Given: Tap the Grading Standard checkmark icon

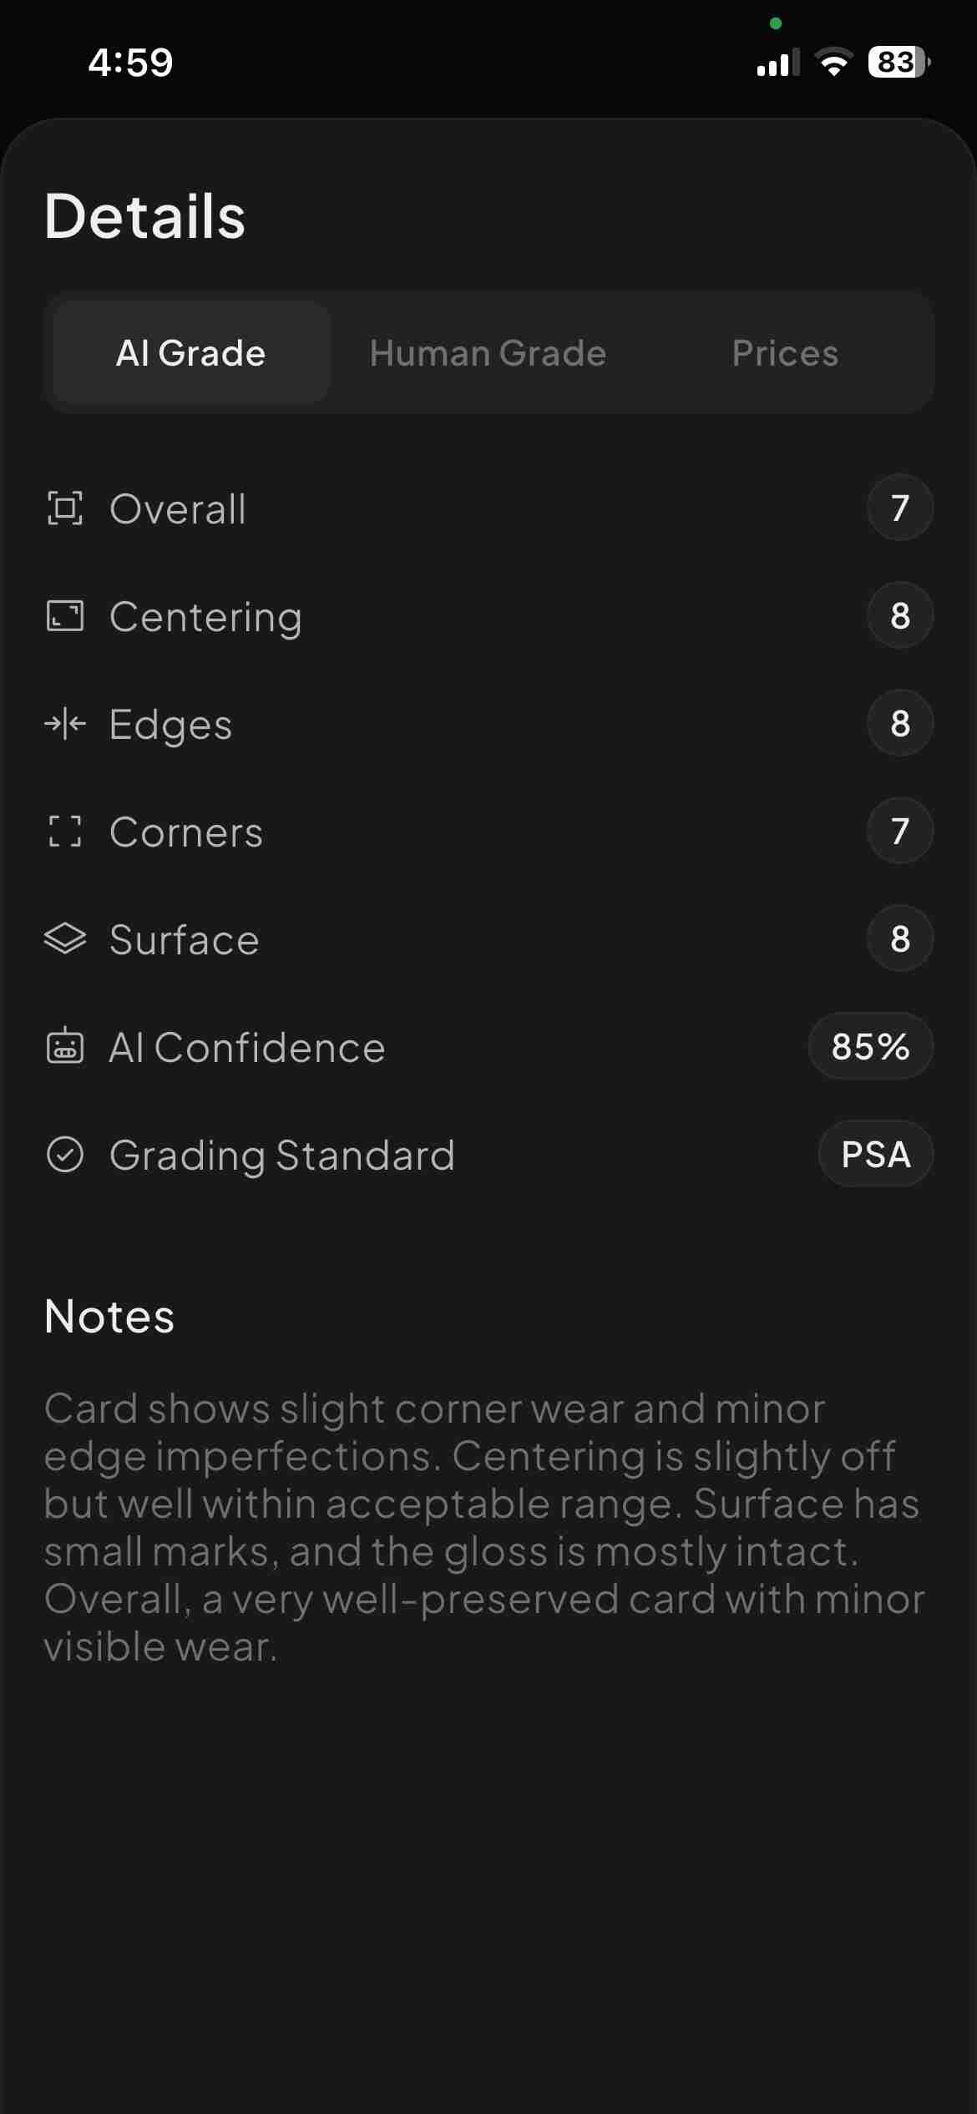Looking at the screenshot, I should pos(65,1155).
